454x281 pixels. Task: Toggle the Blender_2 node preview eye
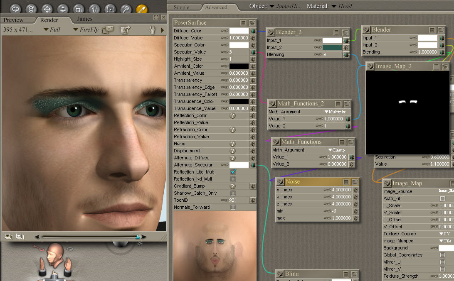(345, 32)
